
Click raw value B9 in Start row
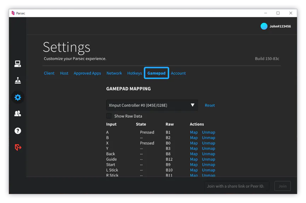168,165
